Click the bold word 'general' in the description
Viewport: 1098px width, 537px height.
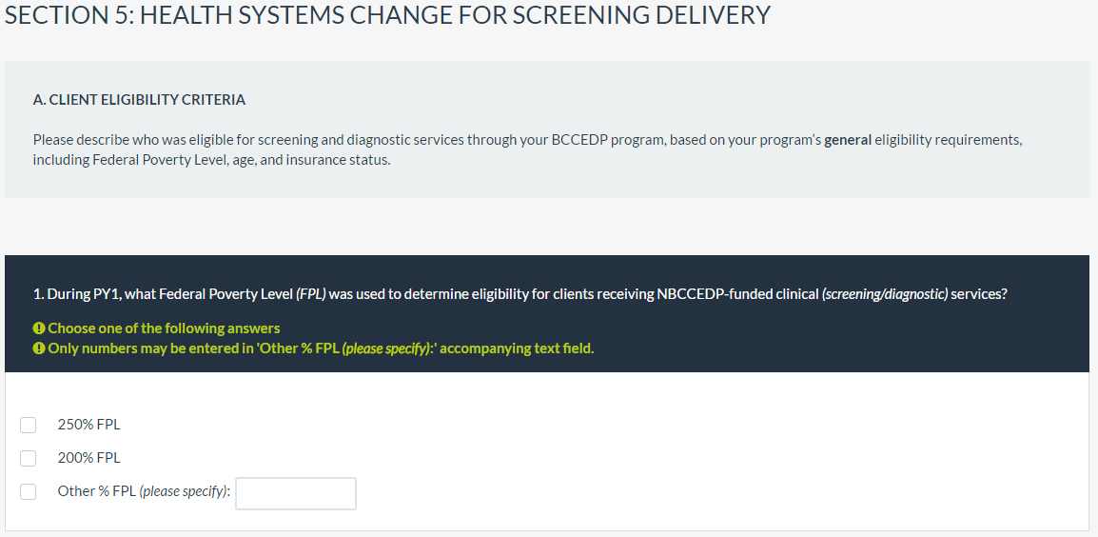847,140
